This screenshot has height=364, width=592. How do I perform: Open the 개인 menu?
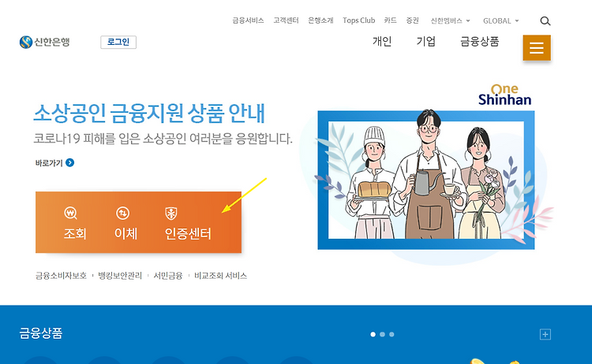[382, 41]
